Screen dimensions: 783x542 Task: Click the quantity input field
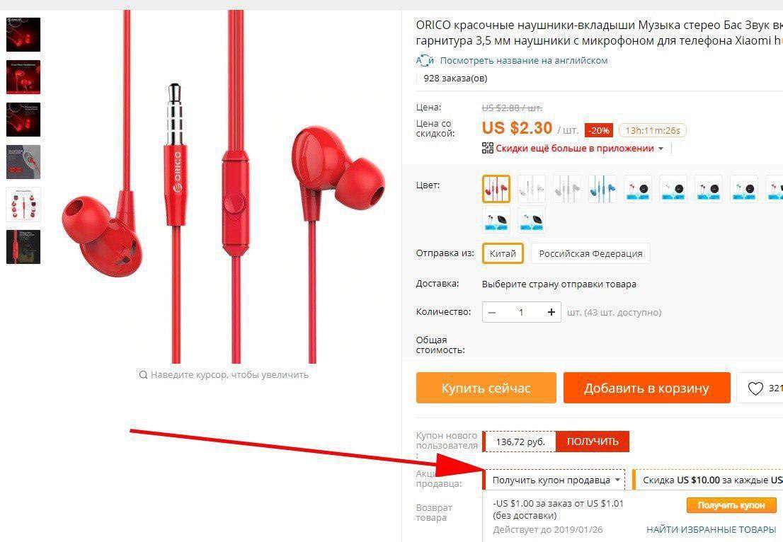(x=521, y=313)
